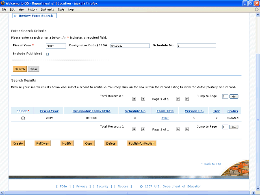Viewport: 260px width, 195px height.
Task: Sort by Version No. column header
Action: click(x=194, y=111)
